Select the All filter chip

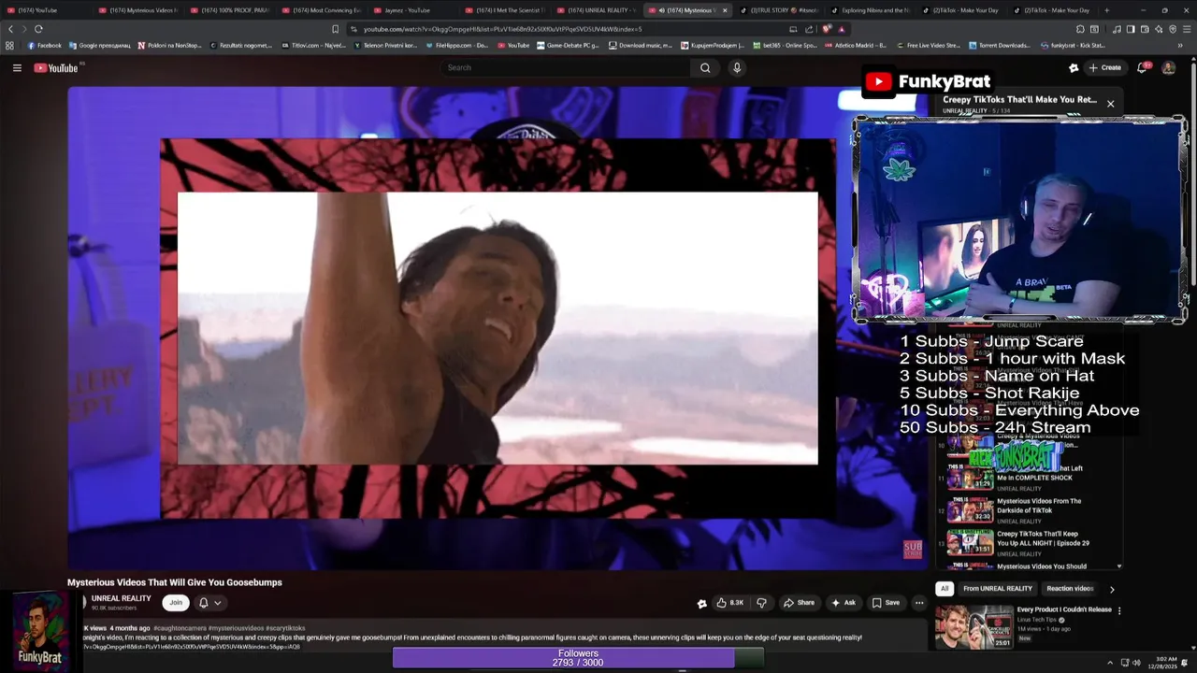[x=945, y=589]
